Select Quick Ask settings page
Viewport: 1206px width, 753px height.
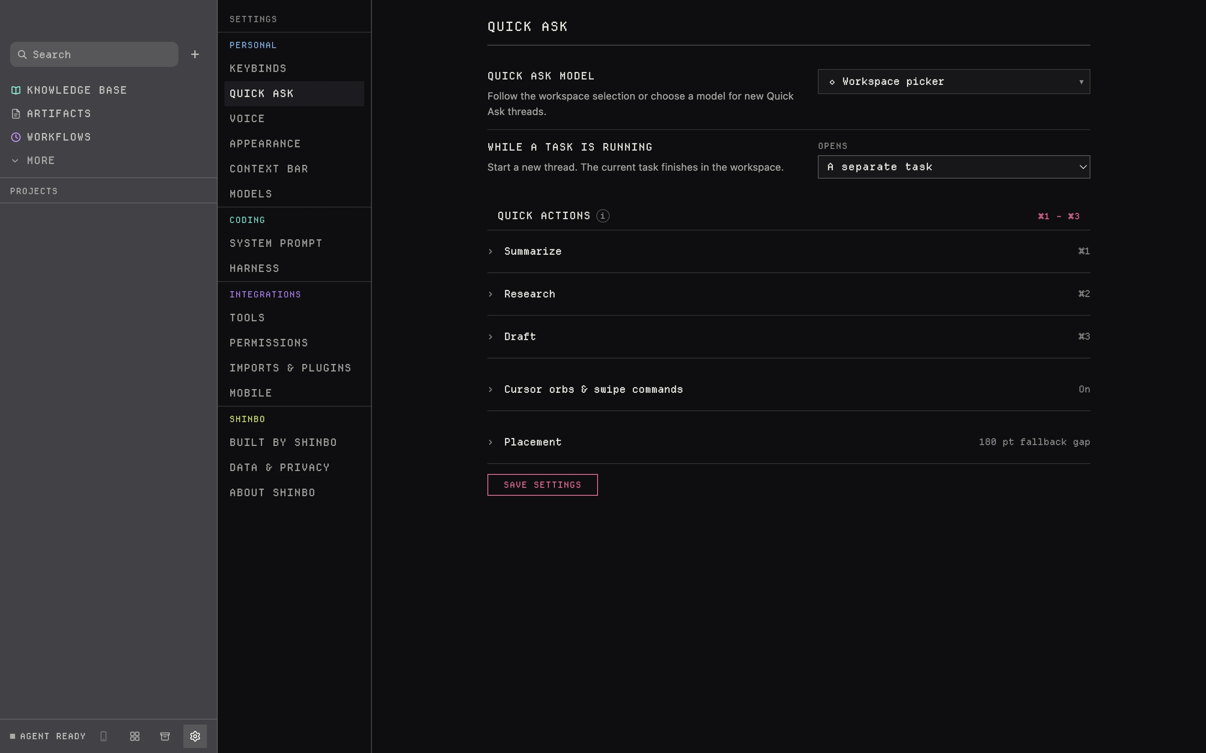[x=294, y=94]
